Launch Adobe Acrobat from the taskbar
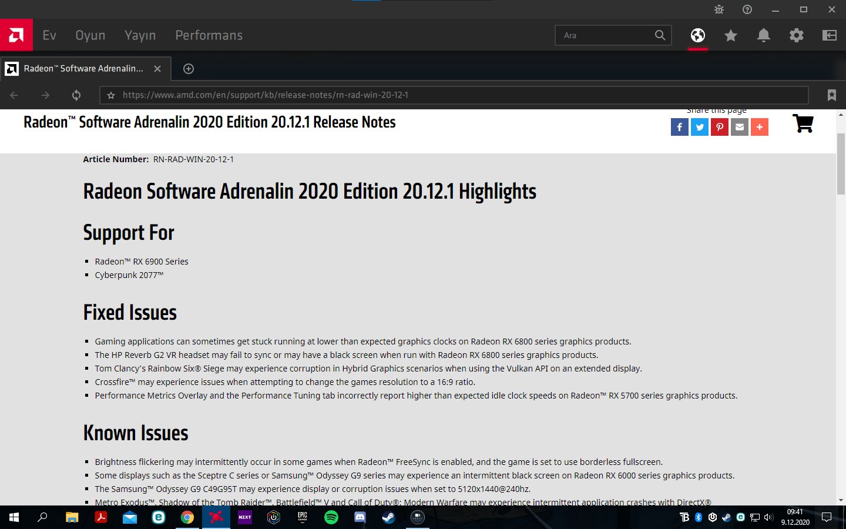Screen dimensions: 846x529 [x=100, y=517]
